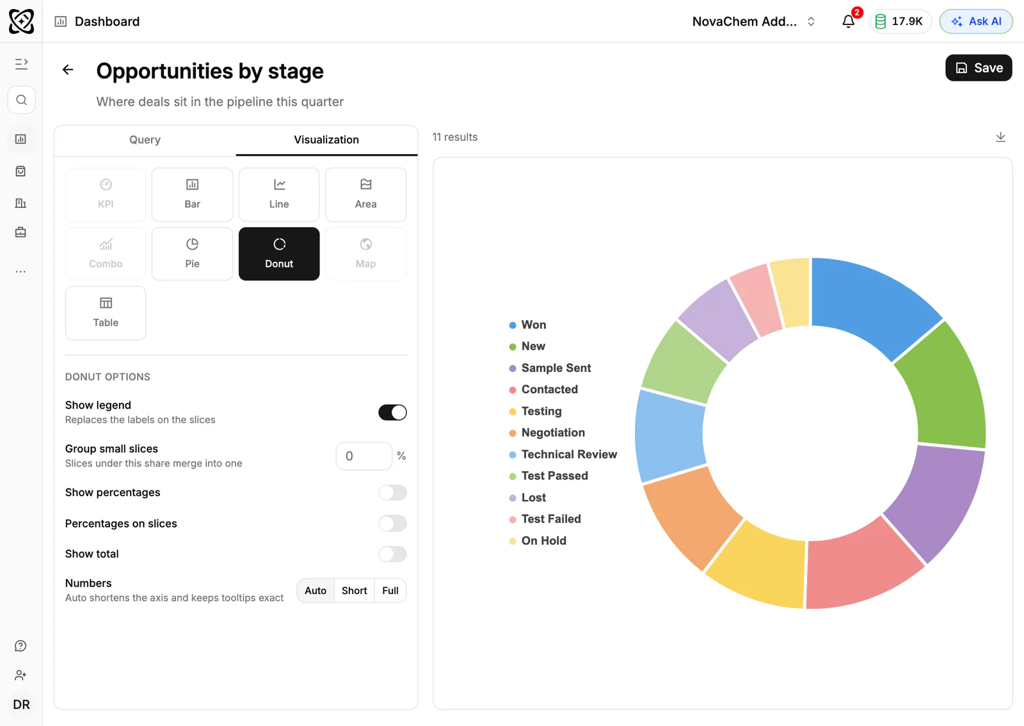Click the Negotiation legend entry
Image resolution: width=1024 pixels, height=726 pixels.
547,433
